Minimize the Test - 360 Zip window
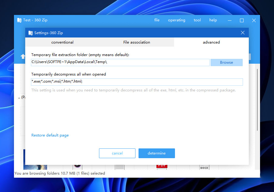 click(230, 20)
